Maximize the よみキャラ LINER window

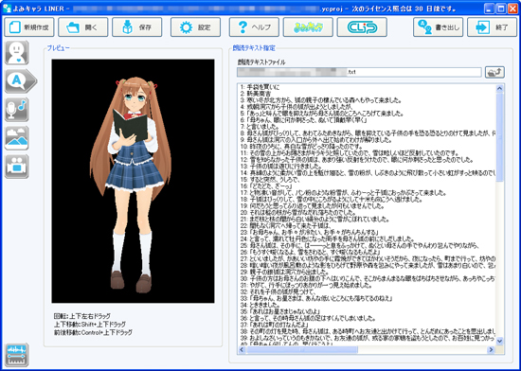pyautogui.click(x=500, y=9)
